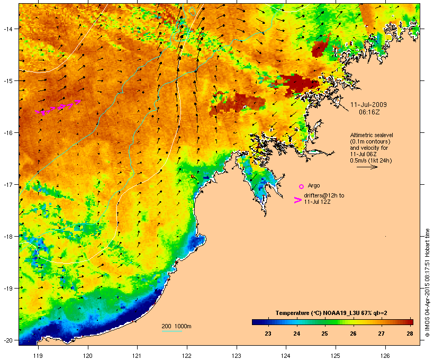Click the latitude label -17
This screenshot has height=360, width=434.
[7, 185]
